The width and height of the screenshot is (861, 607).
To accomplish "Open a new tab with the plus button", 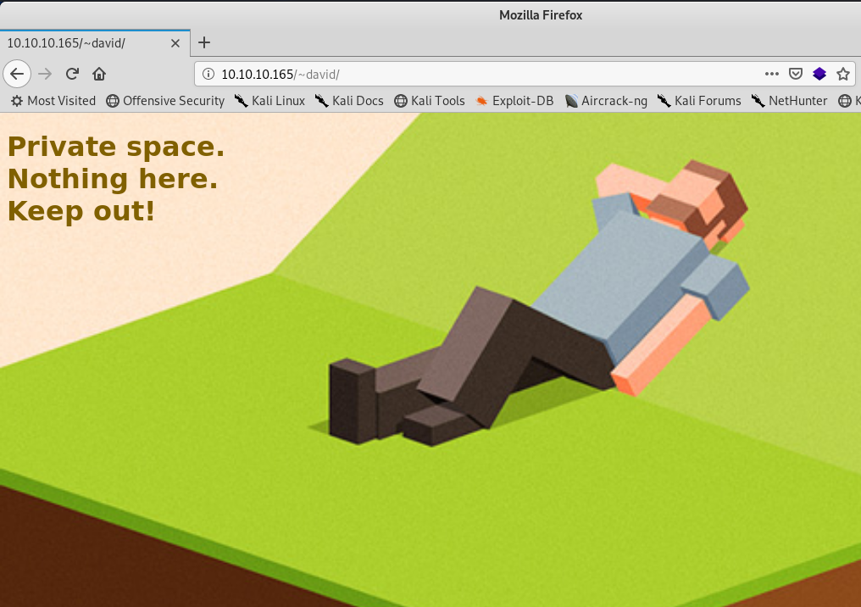I will tap(203, 42).
